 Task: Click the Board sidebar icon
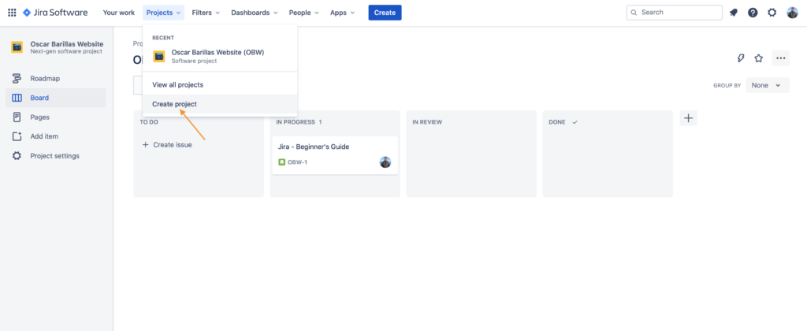(17, 98)
